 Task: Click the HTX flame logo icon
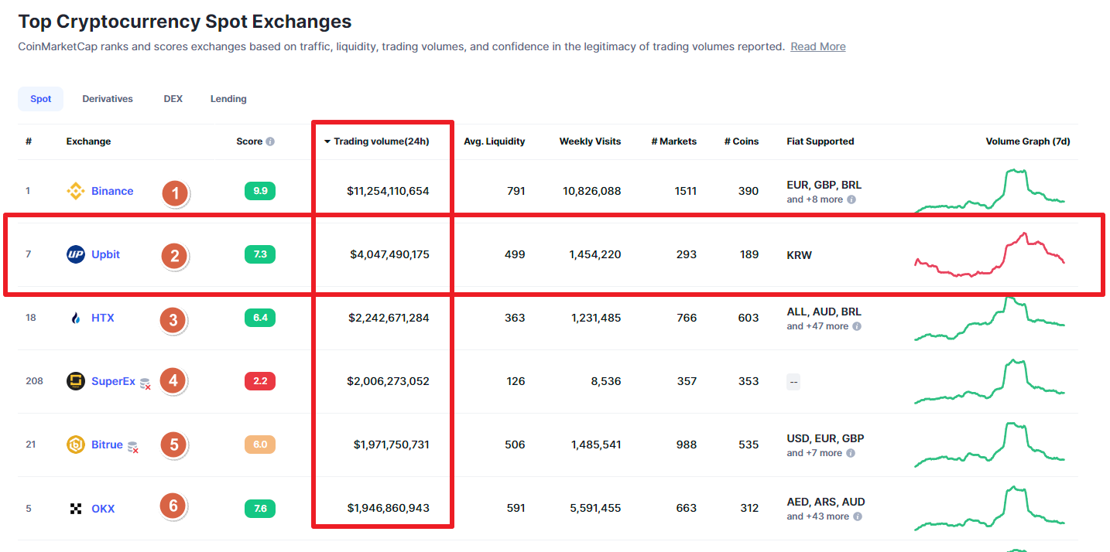click(76, 318)
